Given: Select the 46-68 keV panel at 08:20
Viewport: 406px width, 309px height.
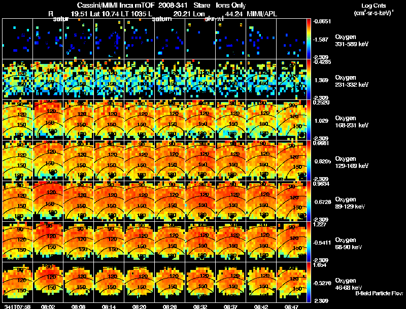Looking at the screenshot, I should coord(139,282).
